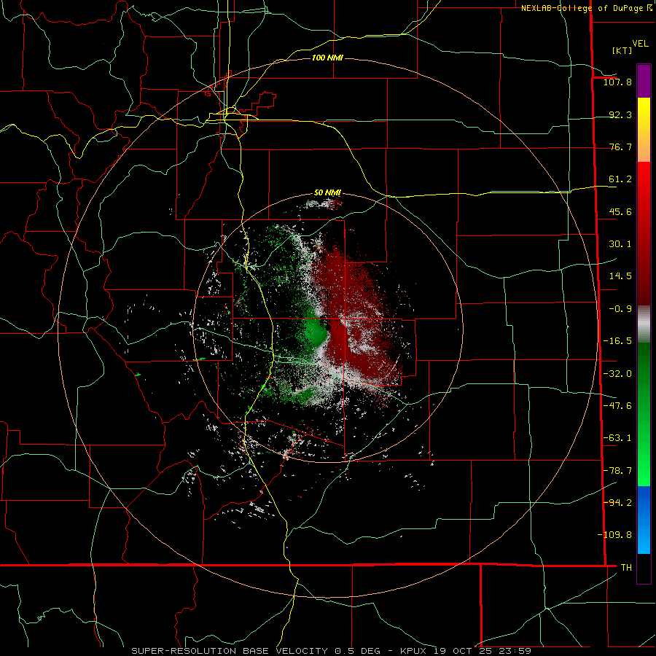Click the 45.6 velocity scale value

(620, 211)
